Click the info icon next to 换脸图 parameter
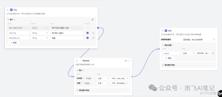 click(x=84, y=78)
